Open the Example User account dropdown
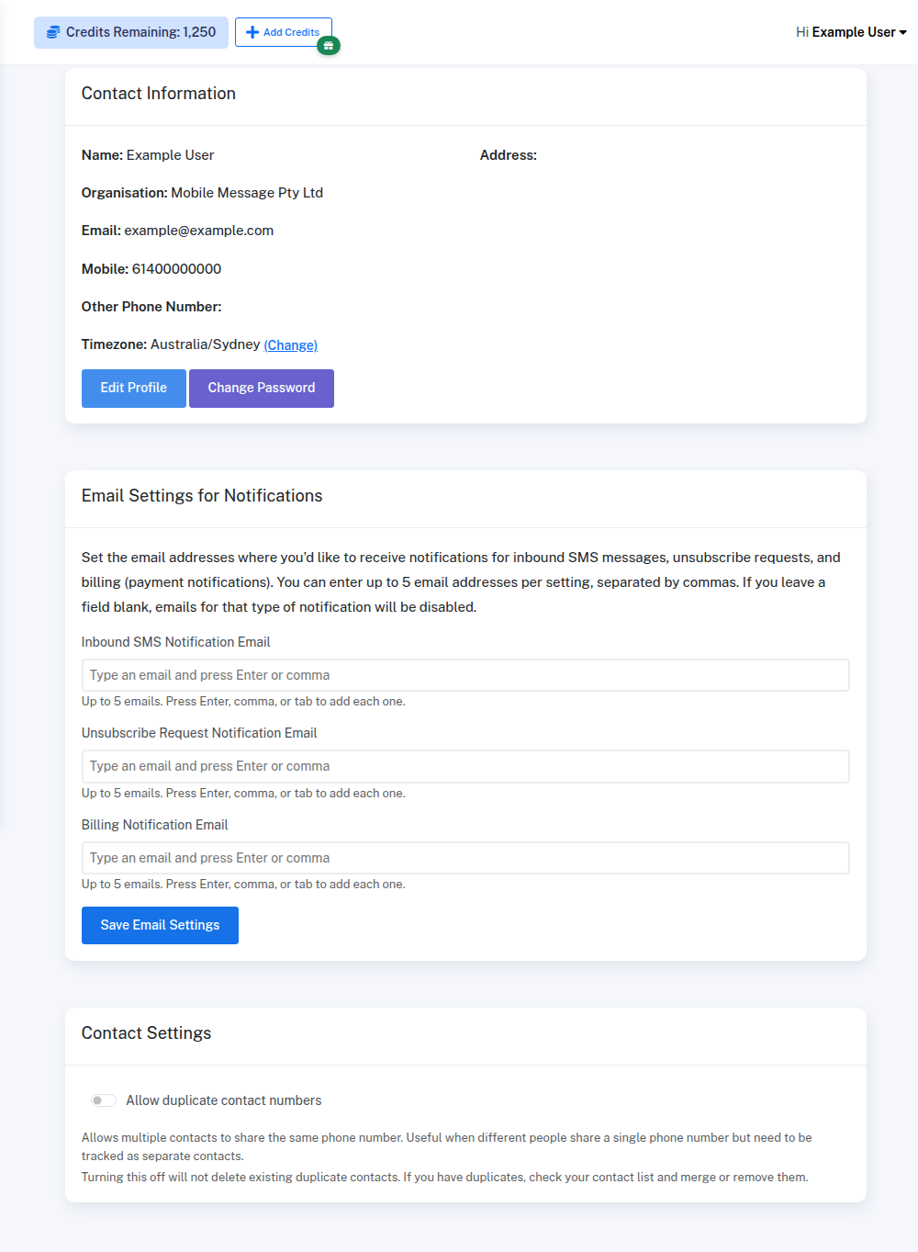Viewport: 918px width, 1252px height. click(x=851, y=32)
